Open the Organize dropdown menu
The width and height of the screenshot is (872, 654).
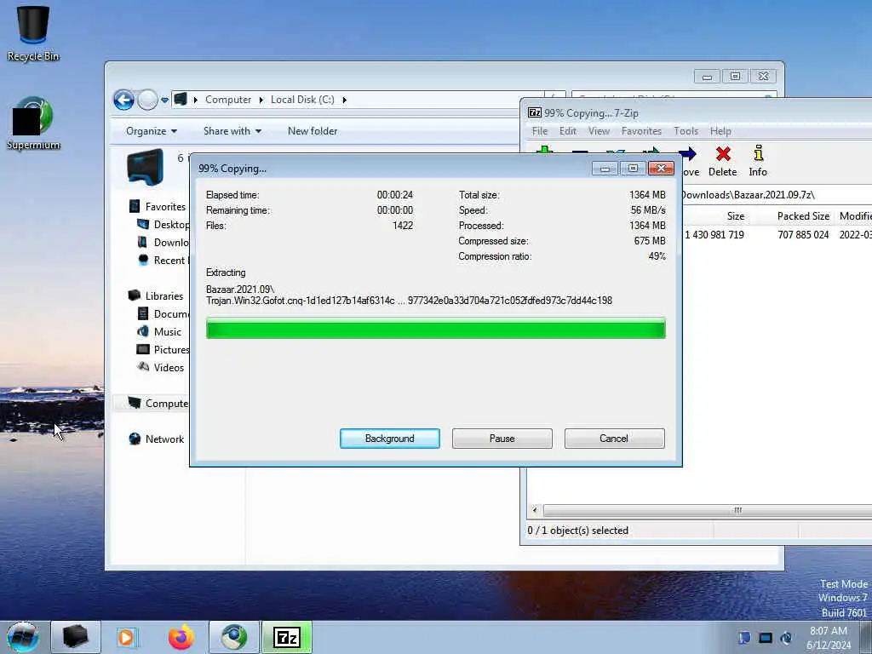(x=152, y=131)
